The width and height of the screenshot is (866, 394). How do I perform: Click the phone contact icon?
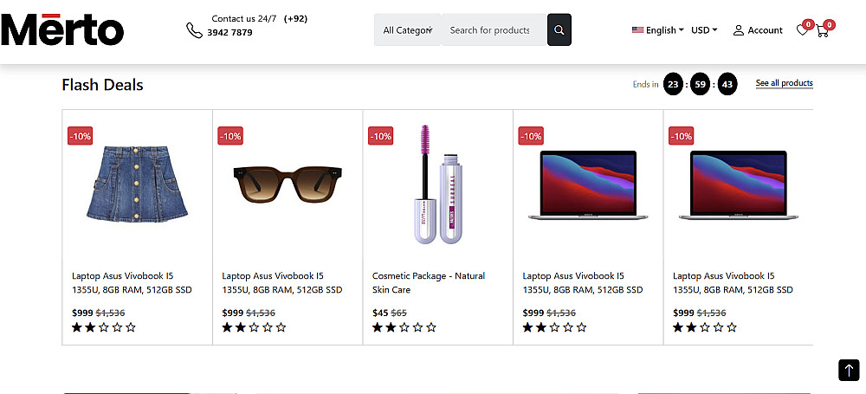tap(194, 30)
